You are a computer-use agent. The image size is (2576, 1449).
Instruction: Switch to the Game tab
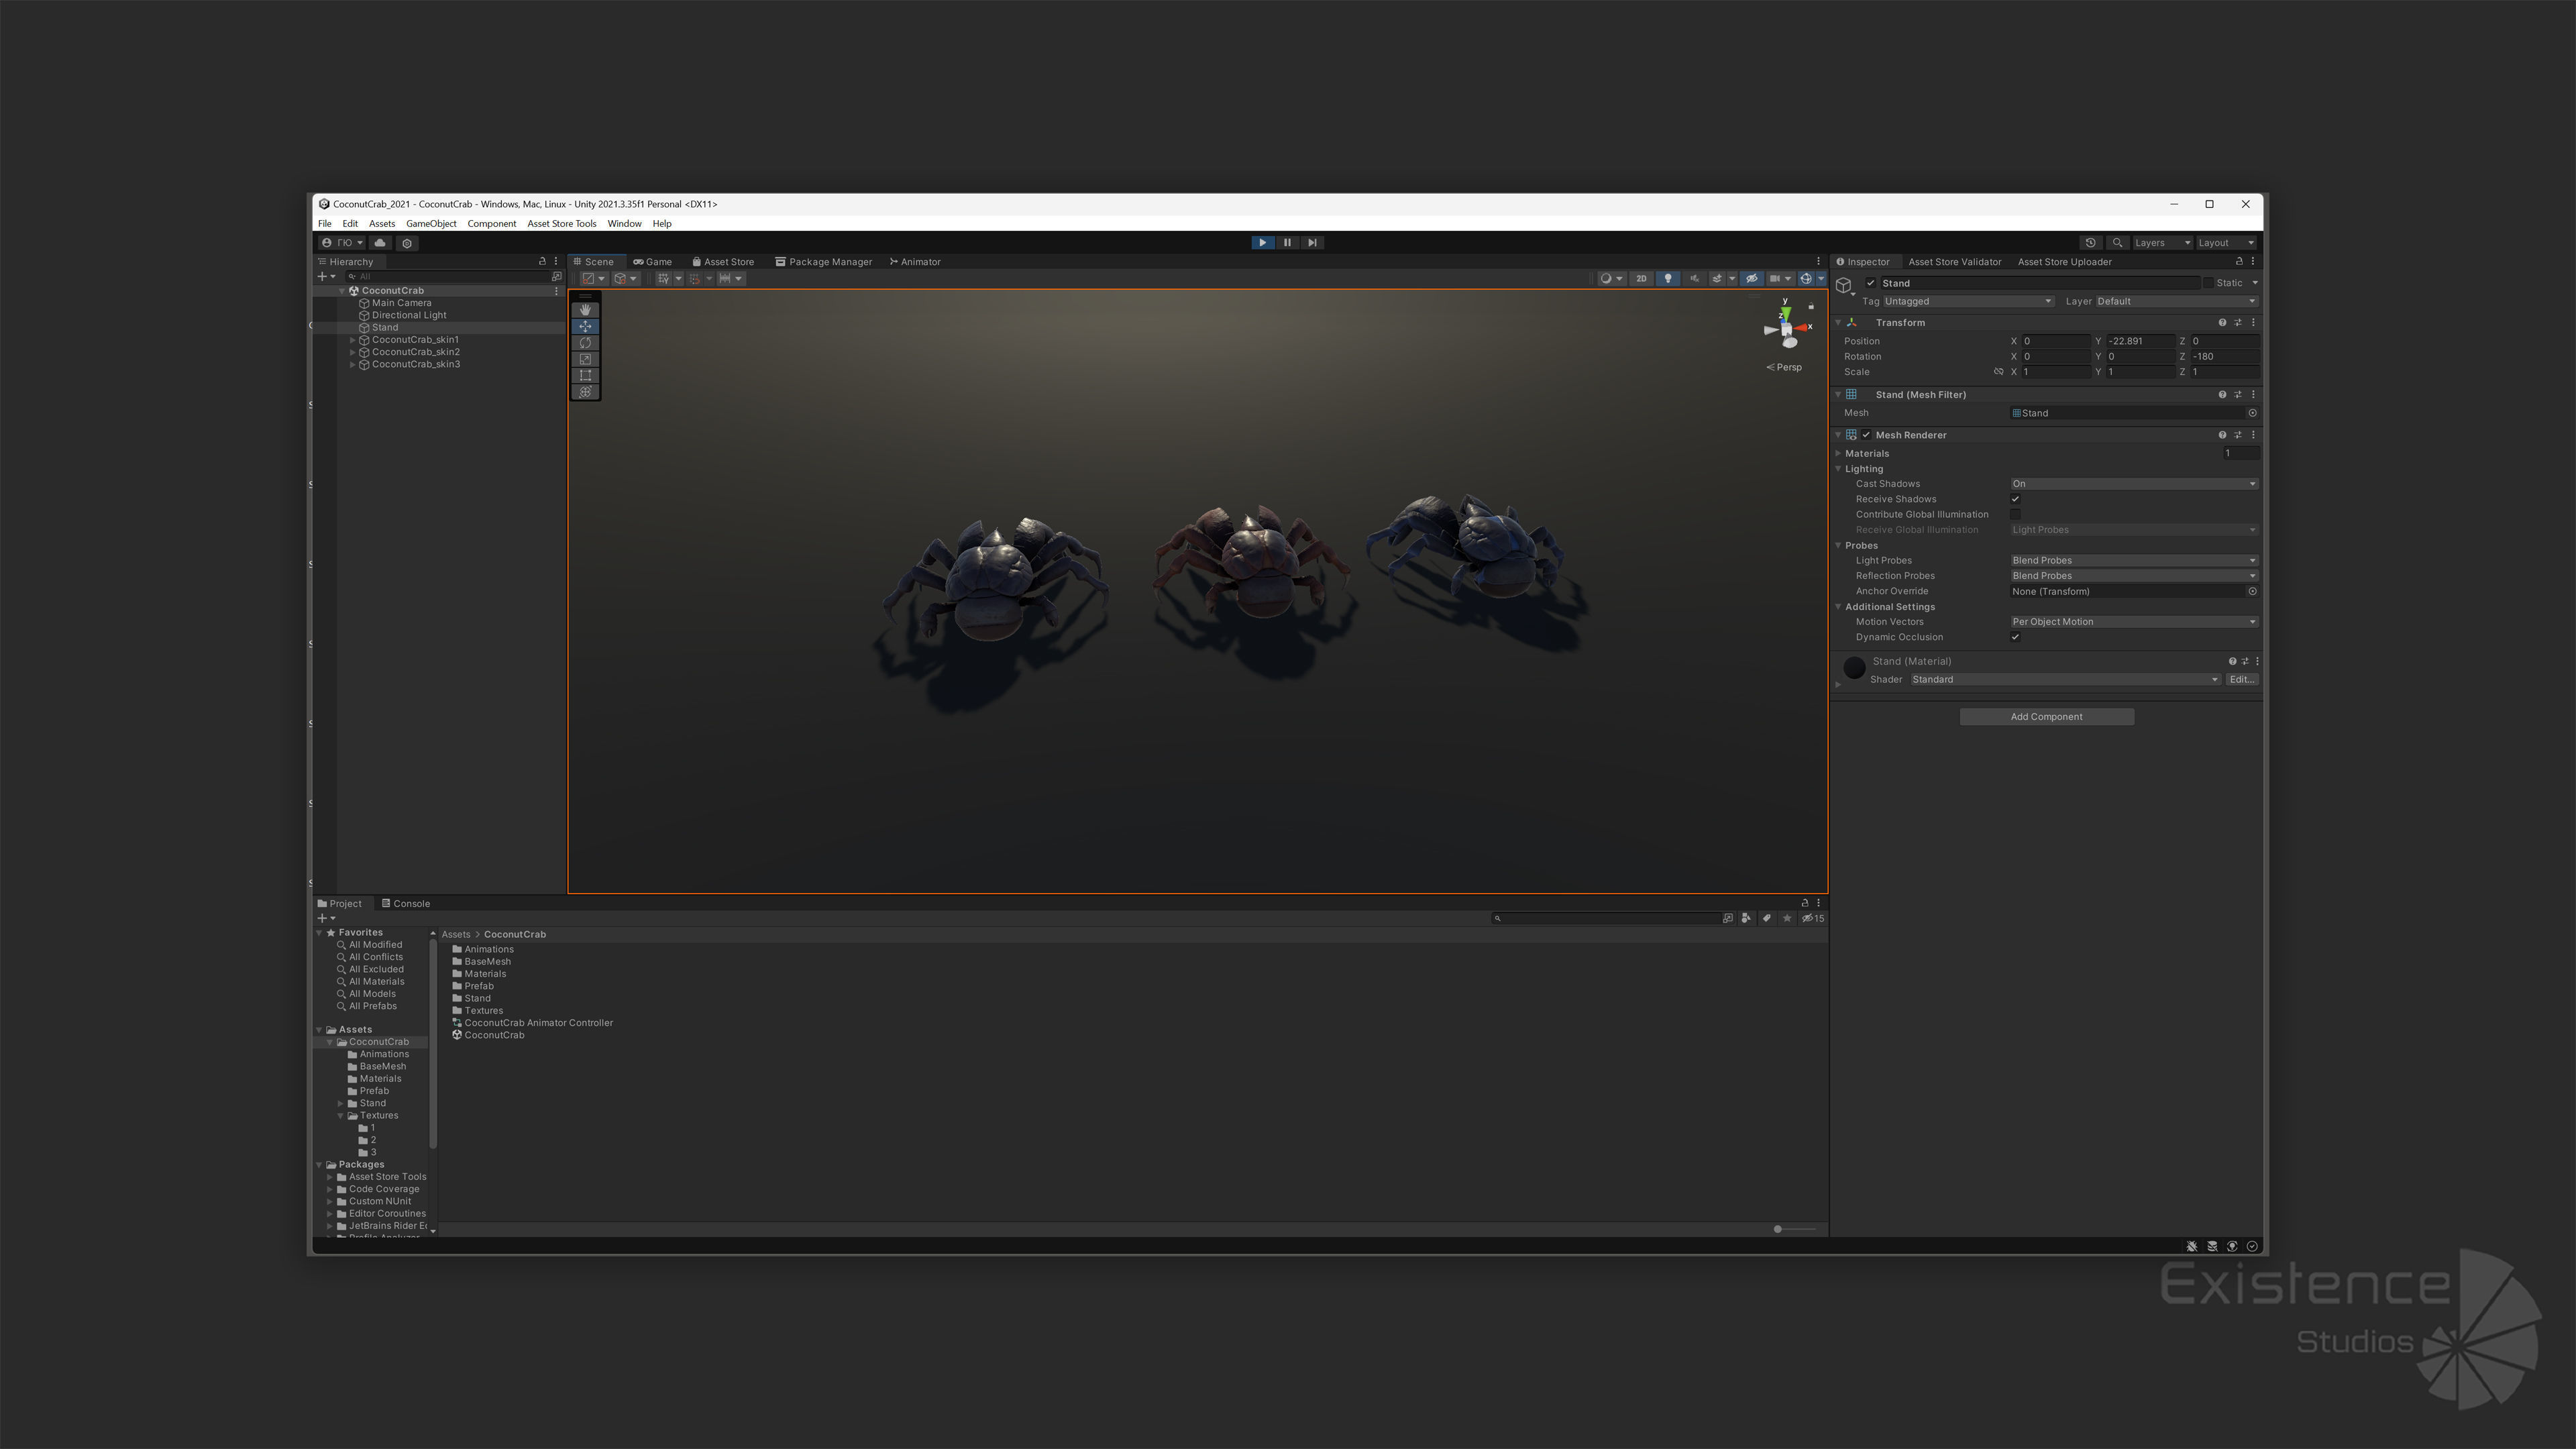[652, 262]
